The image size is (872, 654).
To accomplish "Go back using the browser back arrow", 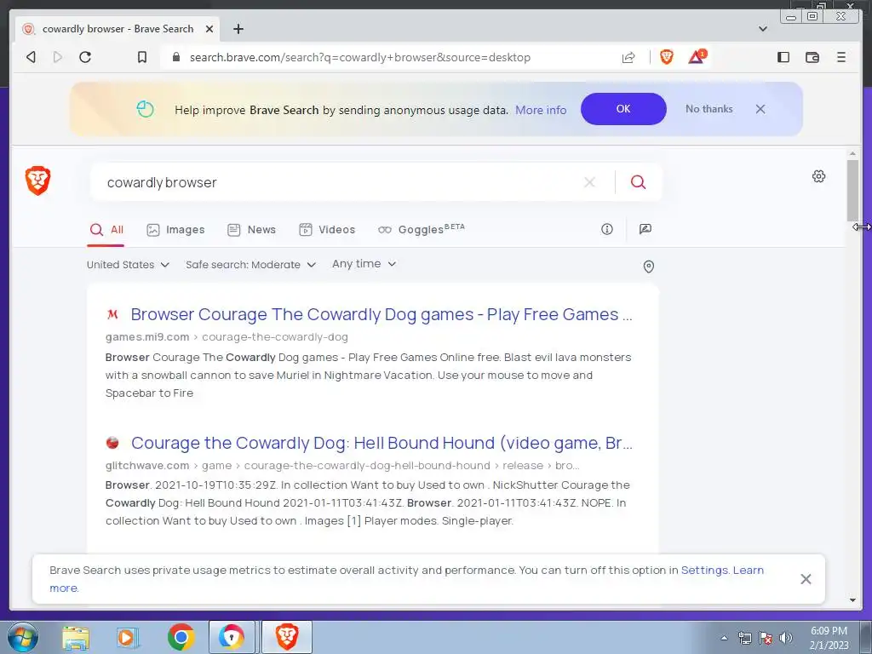I will 32,57.
